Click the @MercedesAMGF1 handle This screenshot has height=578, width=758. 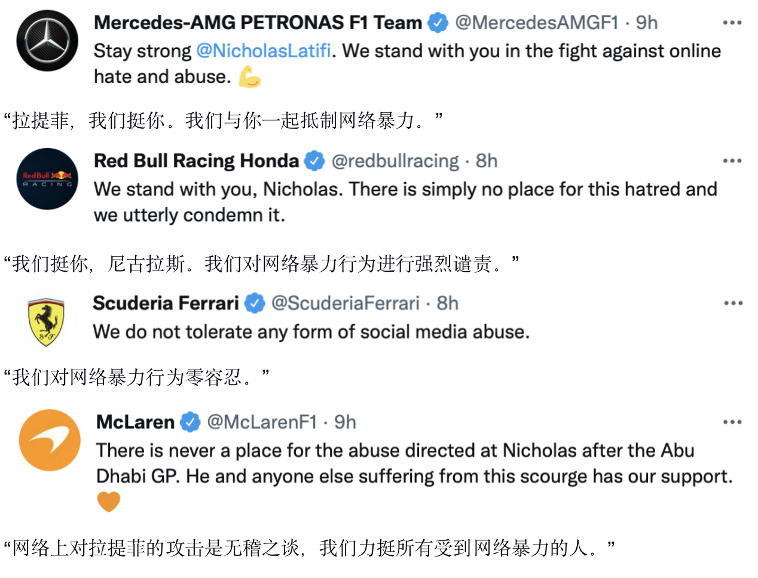(536, 23)
